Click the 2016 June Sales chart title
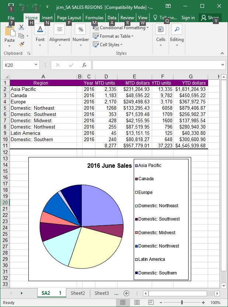This screenshot has height=307, width=228. 109,166
